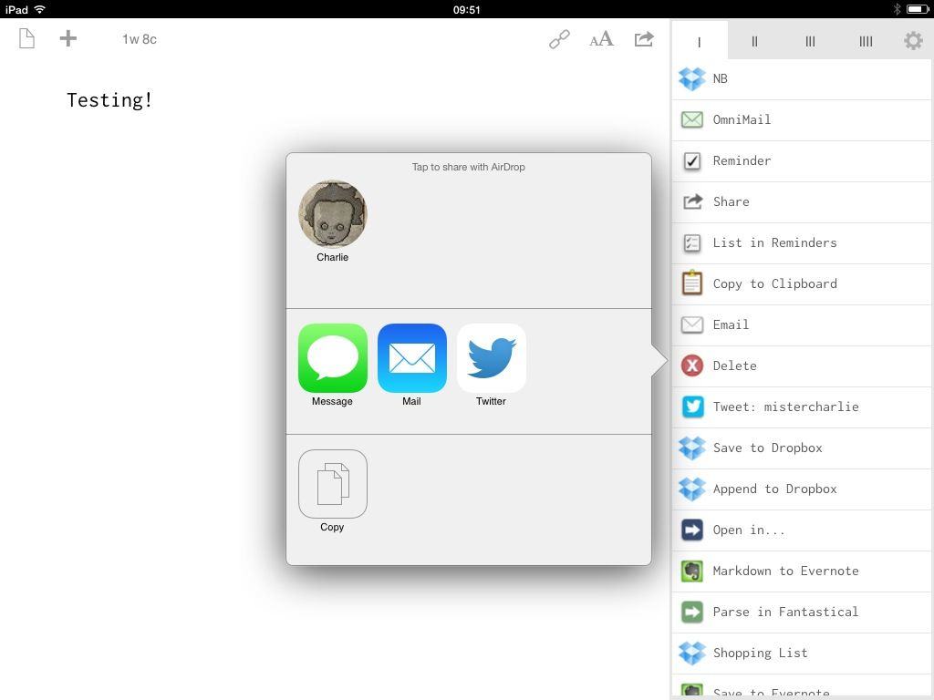Tap the share arrow toolbar icon
934x700 pixels.
coord(644,39)
